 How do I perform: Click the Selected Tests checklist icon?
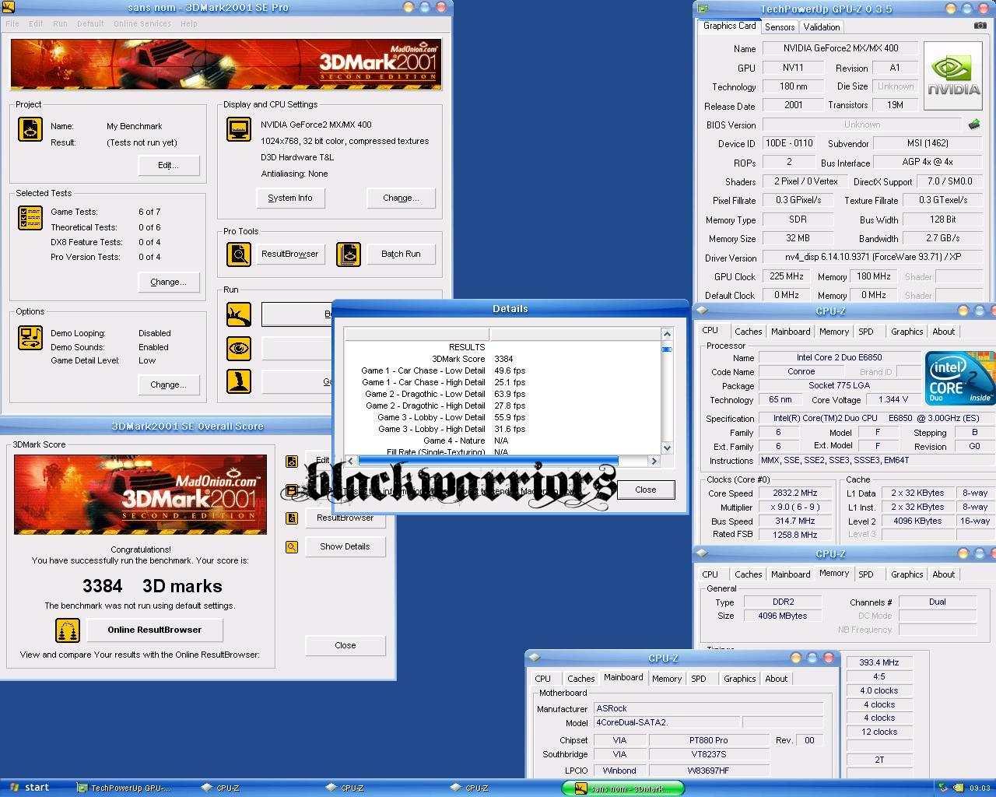point(30,218)
